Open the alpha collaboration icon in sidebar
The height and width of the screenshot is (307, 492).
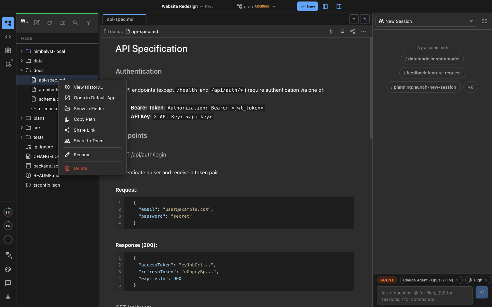pos(8,64)
